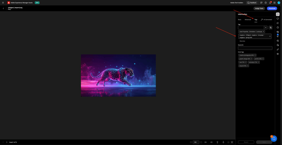
Task: Pan the image down with arrow
Action: (223, 142)
